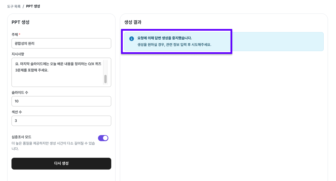Click the 슬라이드 수 field showing 10

[61, 101]
